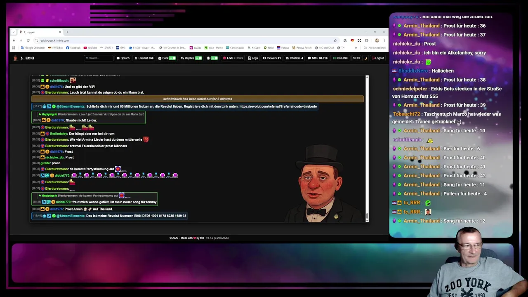Click the address bar ecklogger URL
The image size is (528, 297).
54,40
